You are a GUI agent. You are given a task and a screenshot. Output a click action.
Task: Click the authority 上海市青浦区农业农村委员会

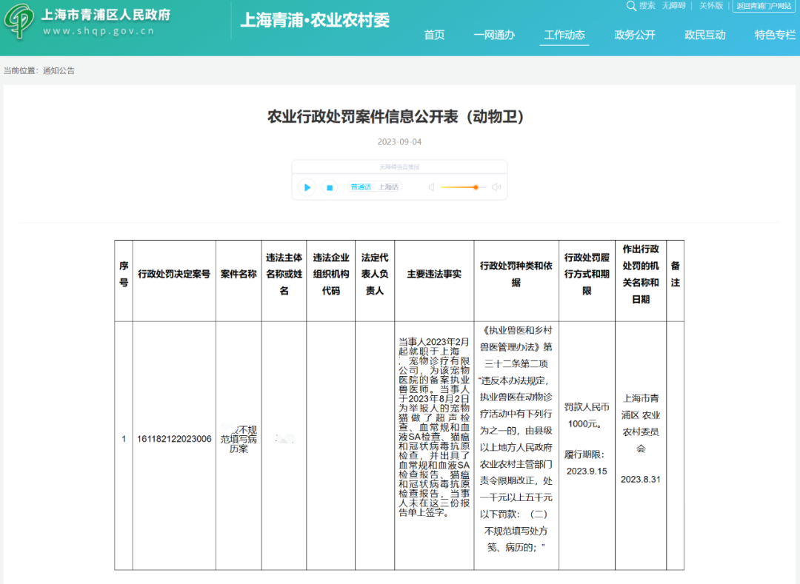tap(641, 423)
